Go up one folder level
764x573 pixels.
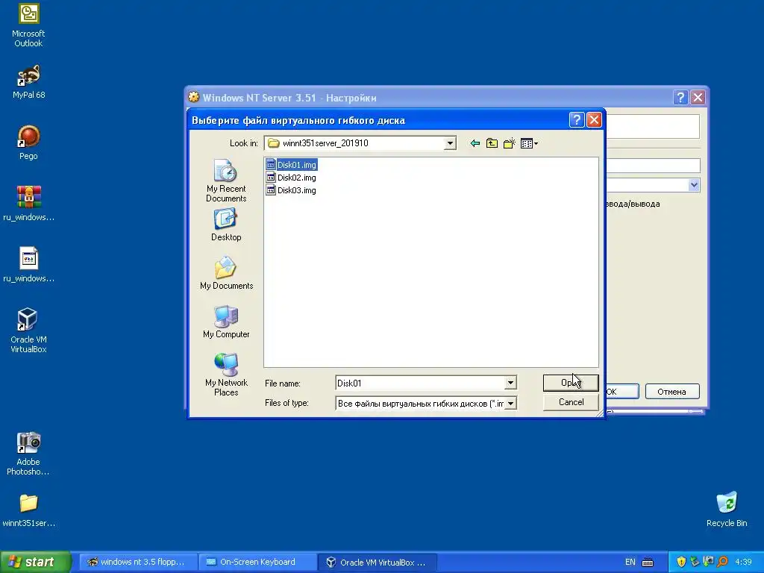[492, 143]
